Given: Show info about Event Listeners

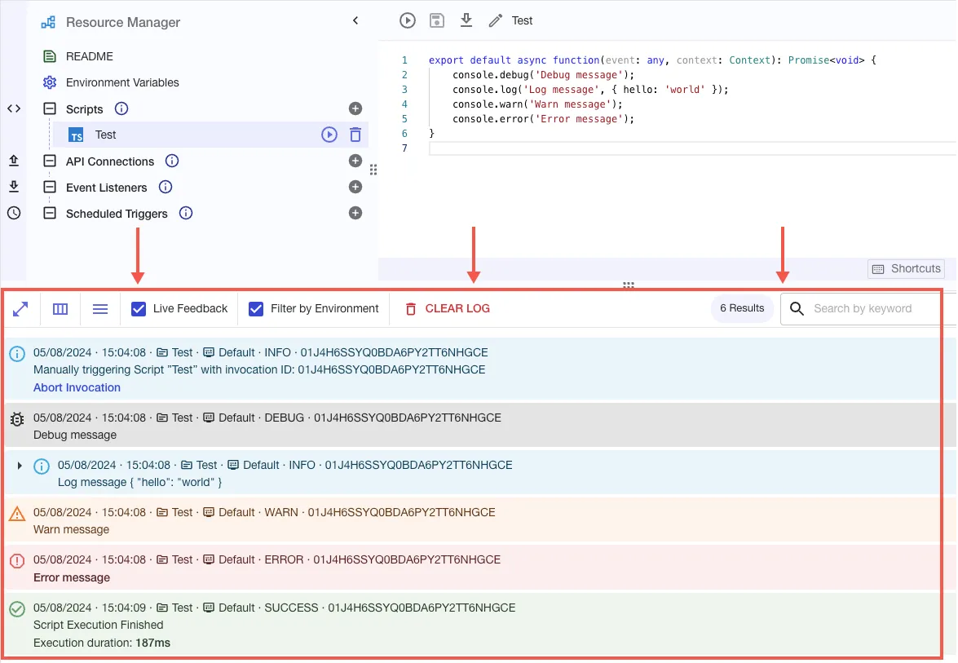Looking at the screenshot, I should tap(166, 187).
